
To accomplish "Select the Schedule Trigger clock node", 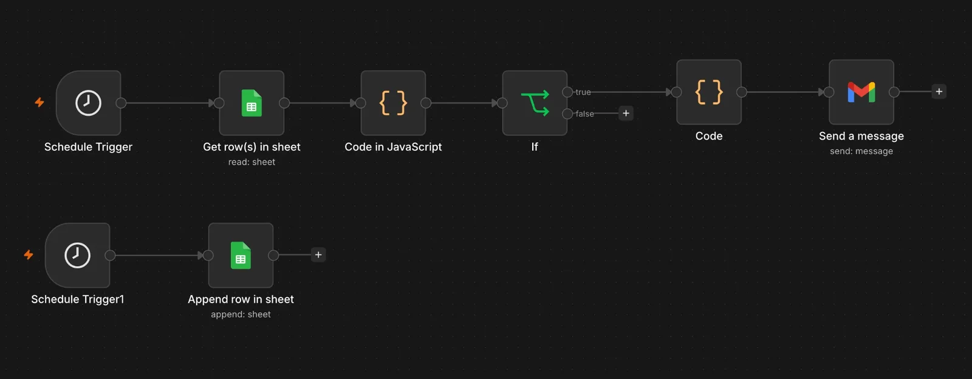I will [x=88, y=103].
